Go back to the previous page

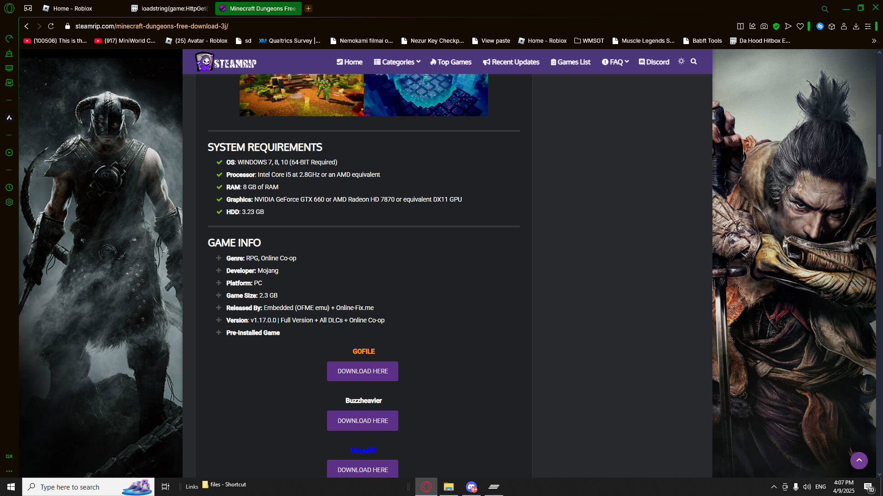27,26
